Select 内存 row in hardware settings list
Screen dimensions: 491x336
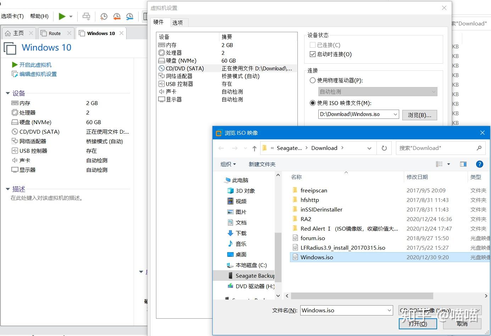point(227,45)
